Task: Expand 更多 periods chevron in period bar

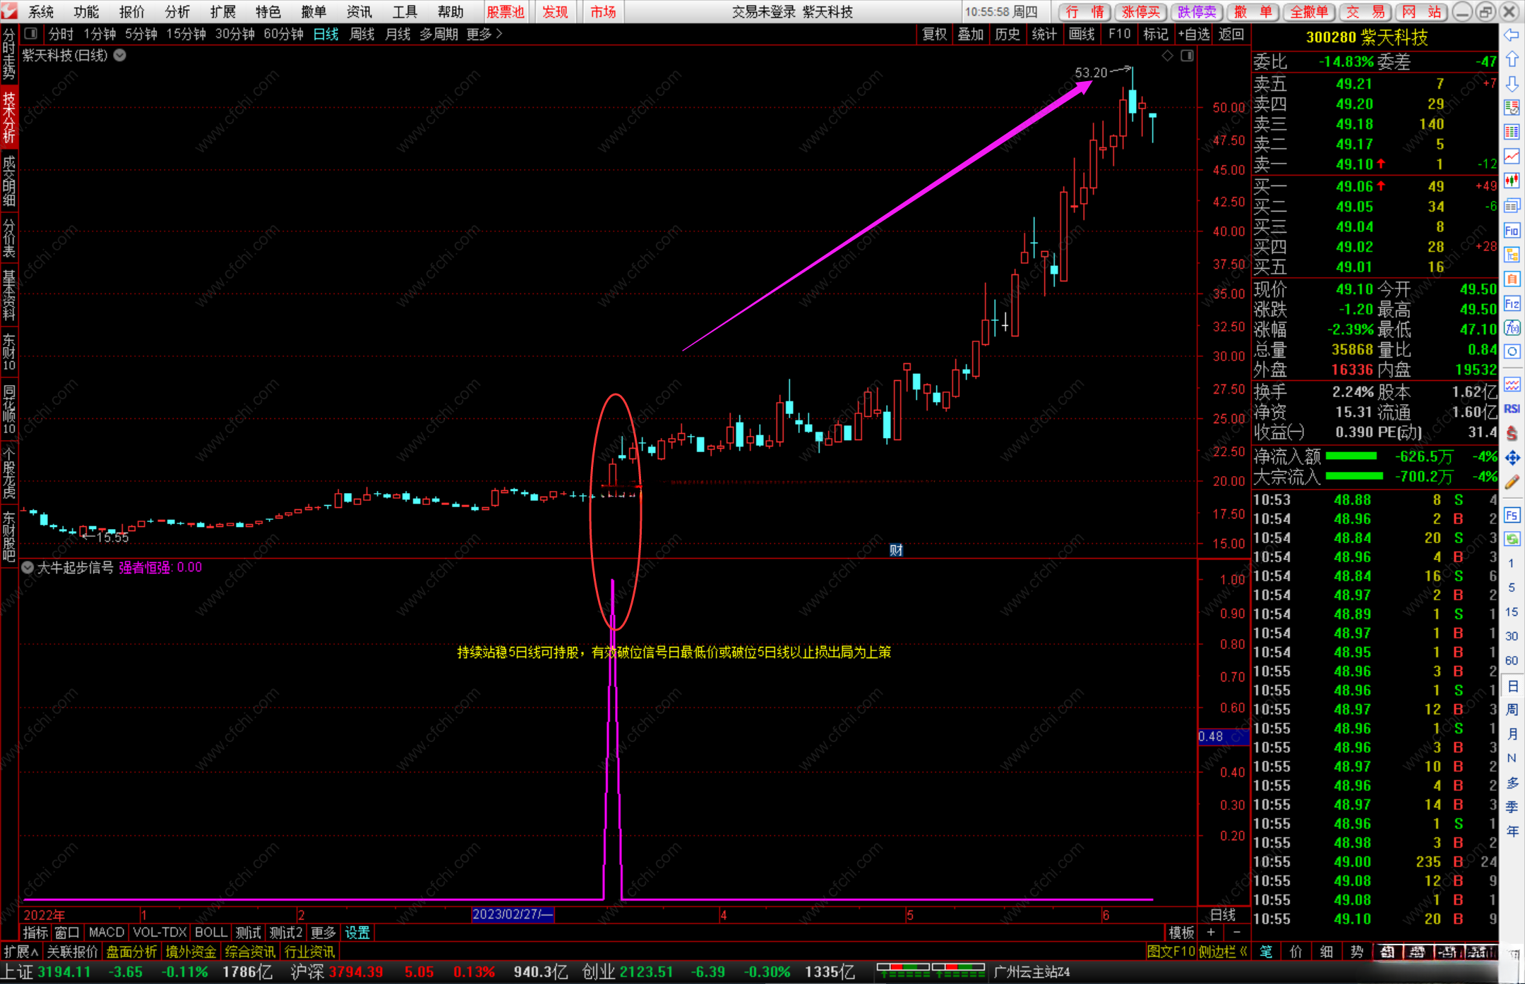Action: click(499, 34)
